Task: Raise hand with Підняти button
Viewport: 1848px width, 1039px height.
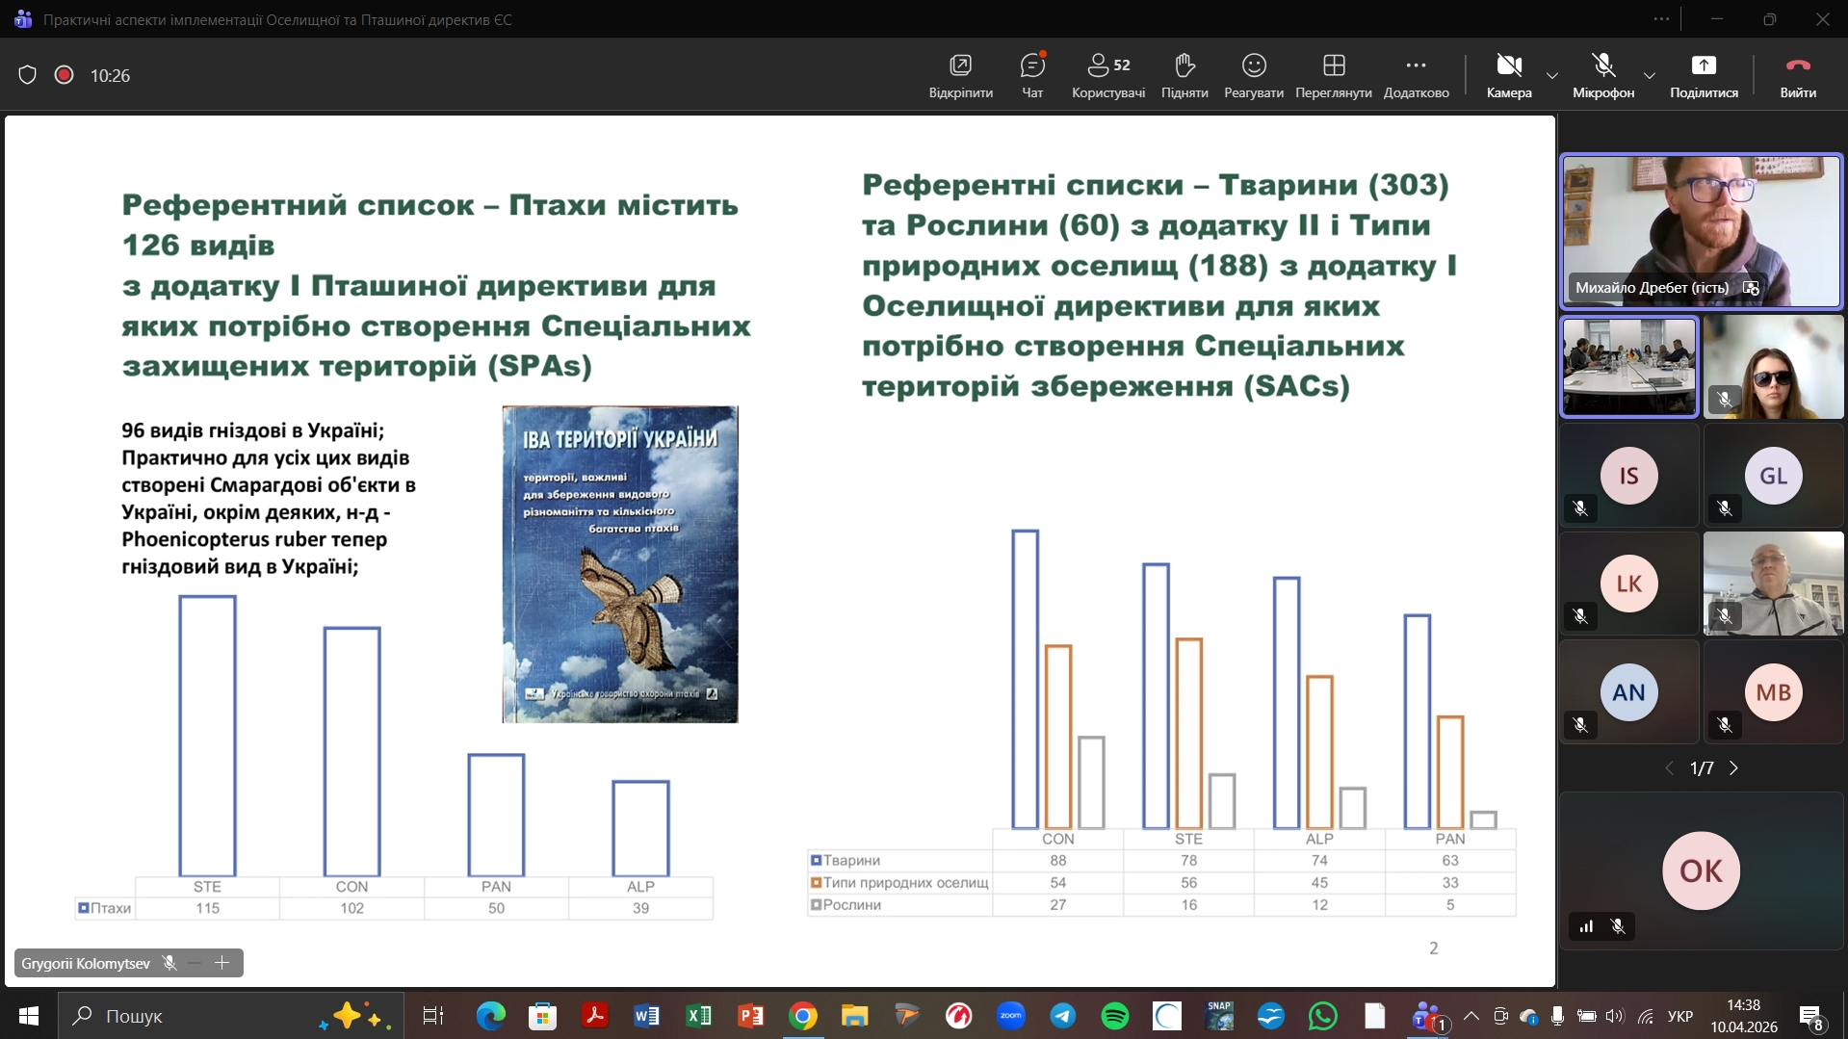Action: (1184, 75)
